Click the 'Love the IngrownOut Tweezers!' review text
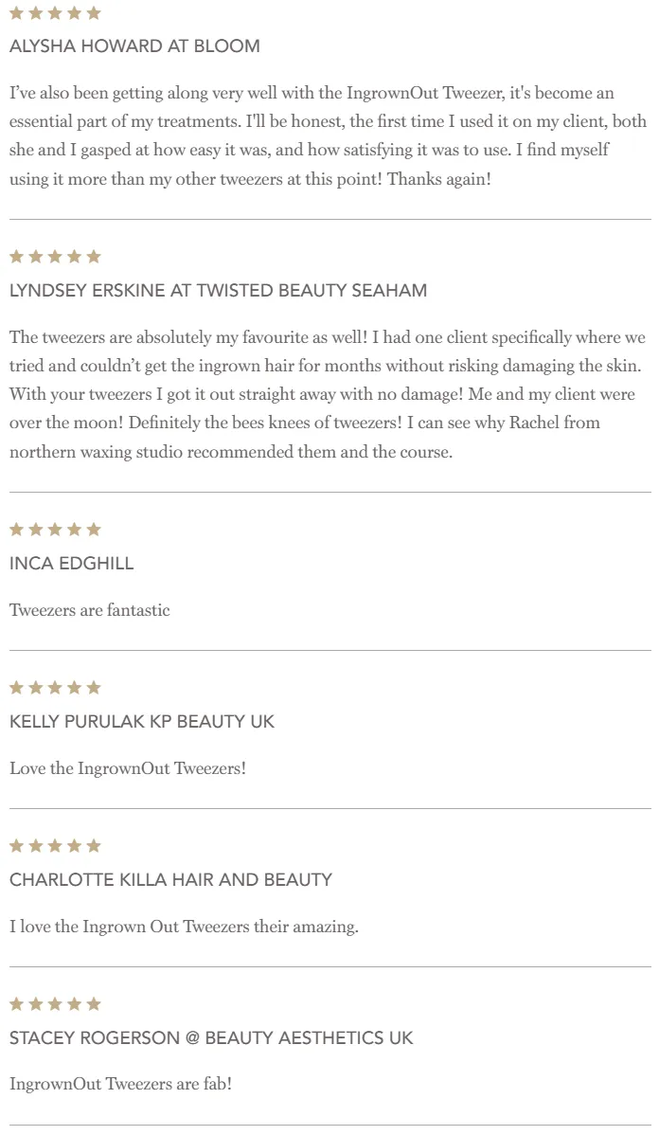Screen dimensions: 659x1135 [128, 768]
